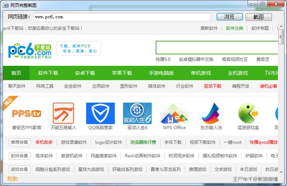Open the 安全软件 category
The image size is (287, 186).
[x=73, y=86]
